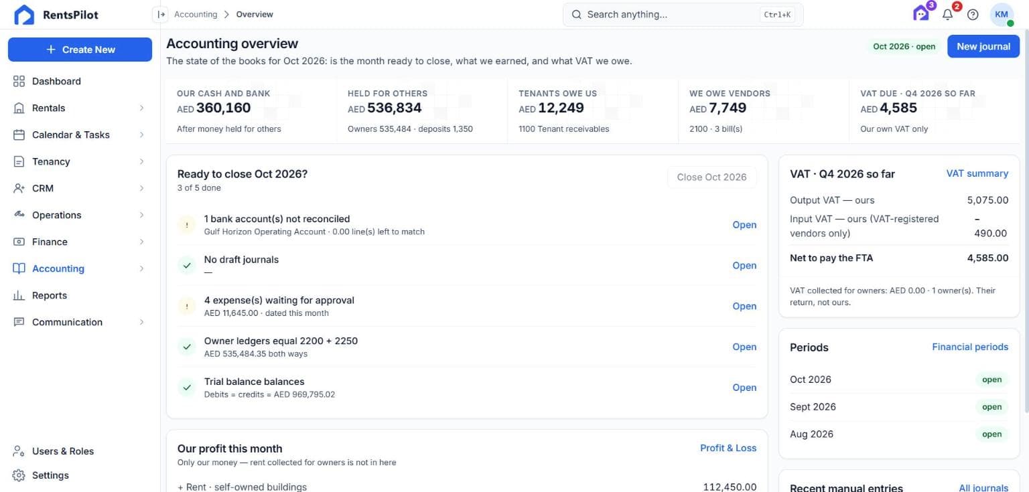The image size is (1029, 492).
Task: Click the Accounting book icon
Action: (19, 268)
